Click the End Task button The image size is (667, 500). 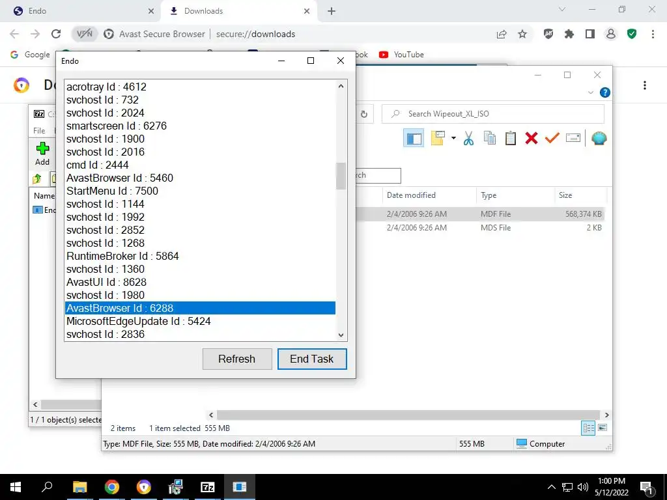[312, 359]
